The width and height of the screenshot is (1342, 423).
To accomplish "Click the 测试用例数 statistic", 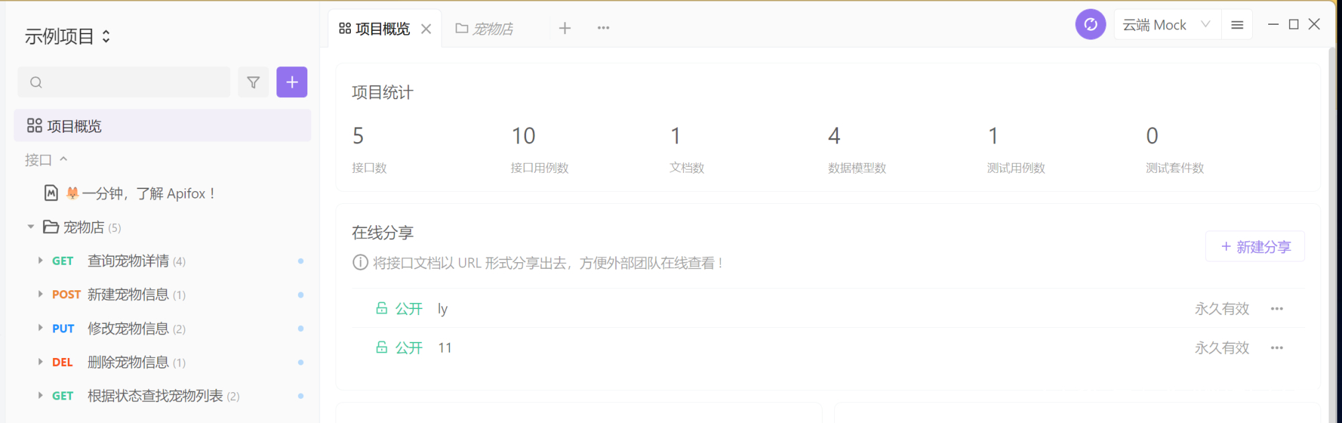I will point(1016,149).
